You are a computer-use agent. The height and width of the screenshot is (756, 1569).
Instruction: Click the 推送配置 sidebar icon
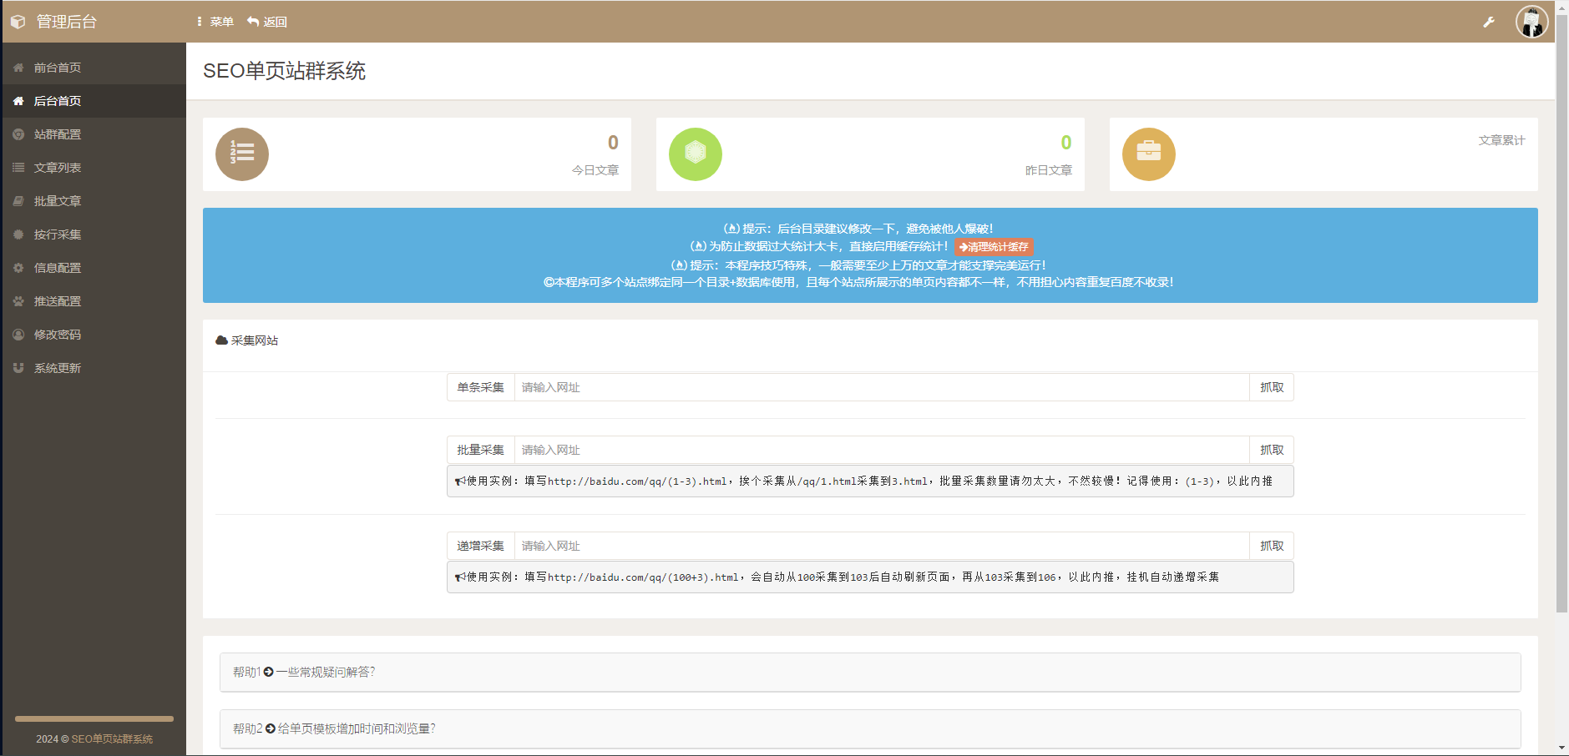pos(18,300)
